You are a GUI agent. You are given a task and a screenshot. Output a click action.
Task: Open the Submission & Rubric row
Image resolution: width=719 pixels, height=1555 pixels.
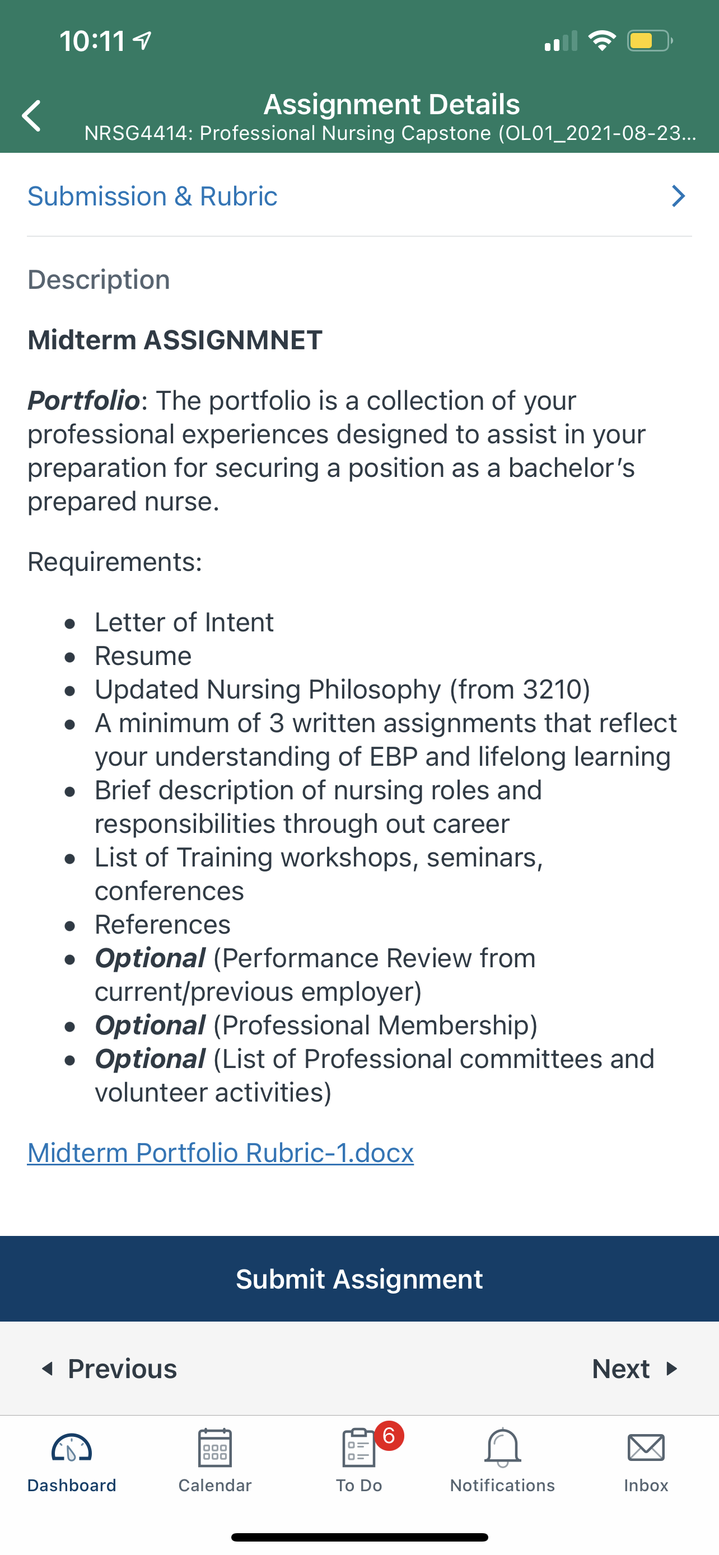pyautogui.click(x=359, y=196)
